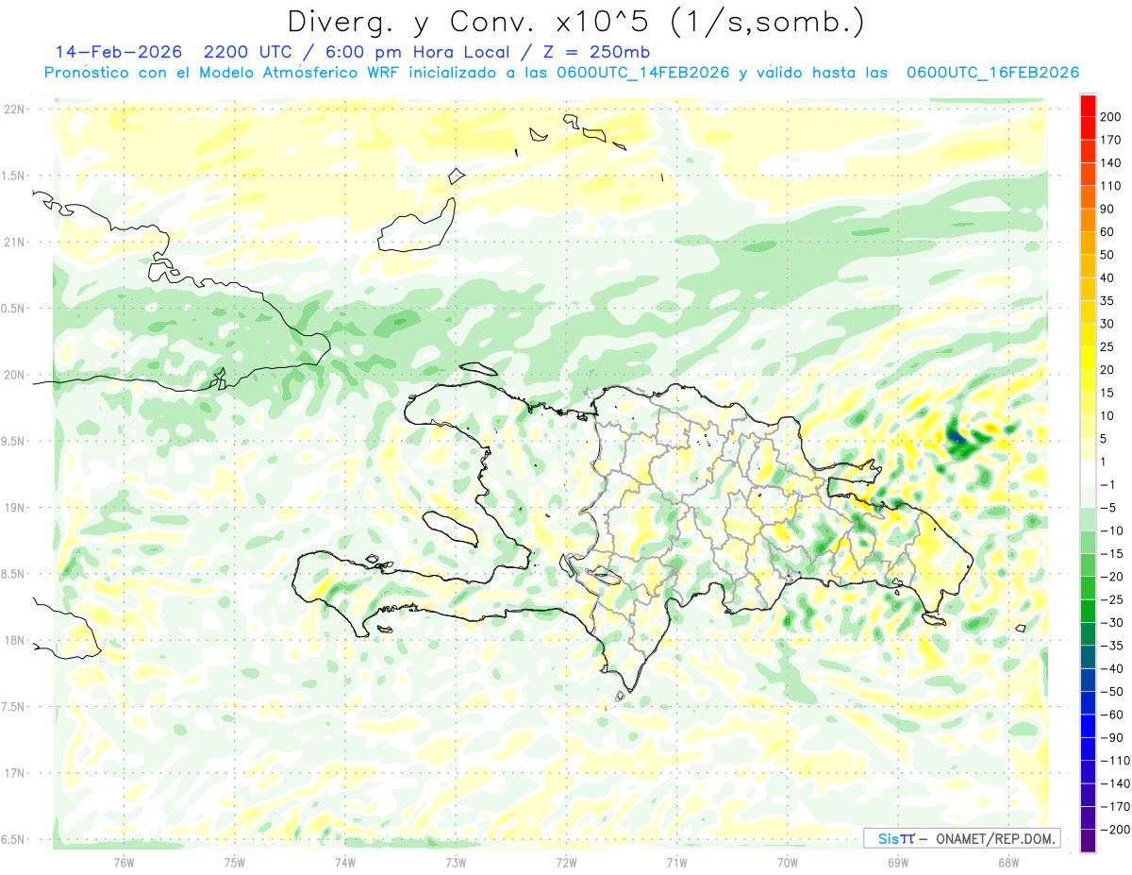Click the colorbar value '5' (positive)

click(1104, 439)
